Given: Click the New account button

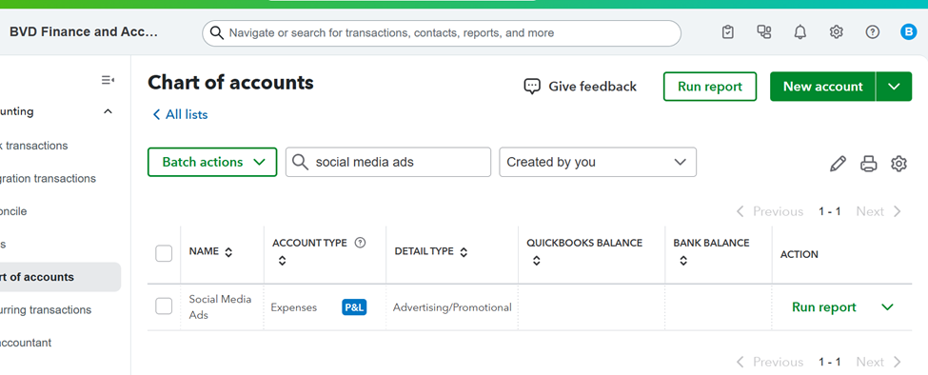Looking at the screenshot, I should pos(822,87).
